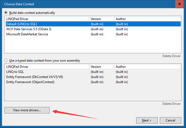This screenshot has height=128, width=186.
Task: Click upper Delete Driver link under automatic list
Action: [171, 56]
